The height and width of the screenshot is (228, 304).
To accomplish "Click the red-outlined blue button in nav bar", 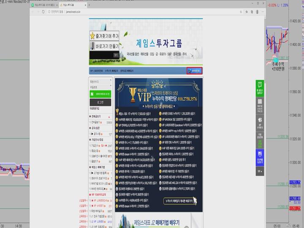I will (x=194, y=71).
